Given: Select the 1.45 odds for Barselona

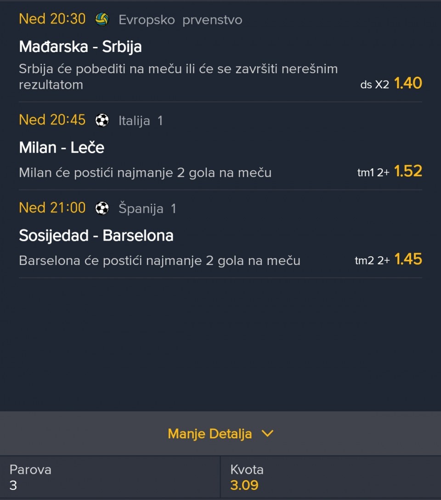Looking at the screenshot, I should click(x=408, y=259).
